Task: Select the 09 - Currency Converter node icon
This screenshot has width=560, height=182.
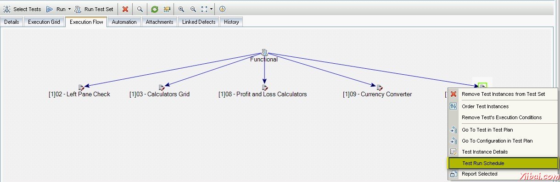Action: click(380, 87)
